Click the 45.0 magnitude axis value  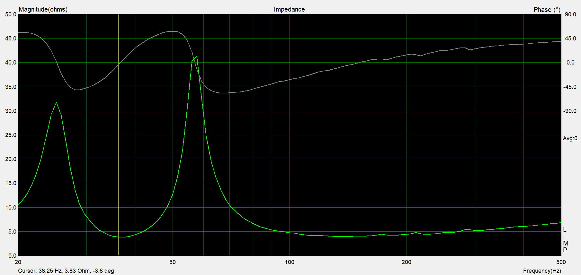click(11, 39)
